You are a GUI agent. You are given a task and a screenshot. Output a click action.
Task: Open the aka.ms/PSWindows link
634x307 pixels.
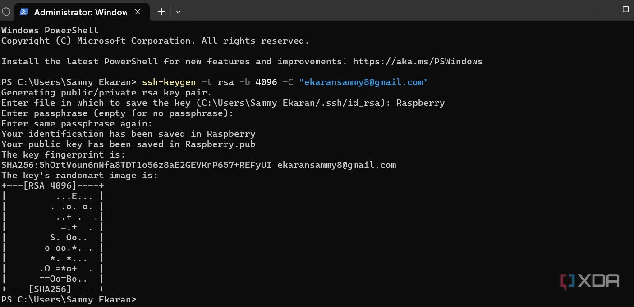(418, 61)
